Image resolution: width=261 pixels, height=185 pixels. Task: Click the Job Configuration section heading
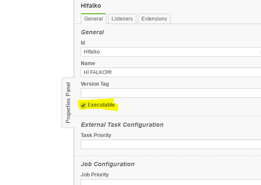pos(108,164)
